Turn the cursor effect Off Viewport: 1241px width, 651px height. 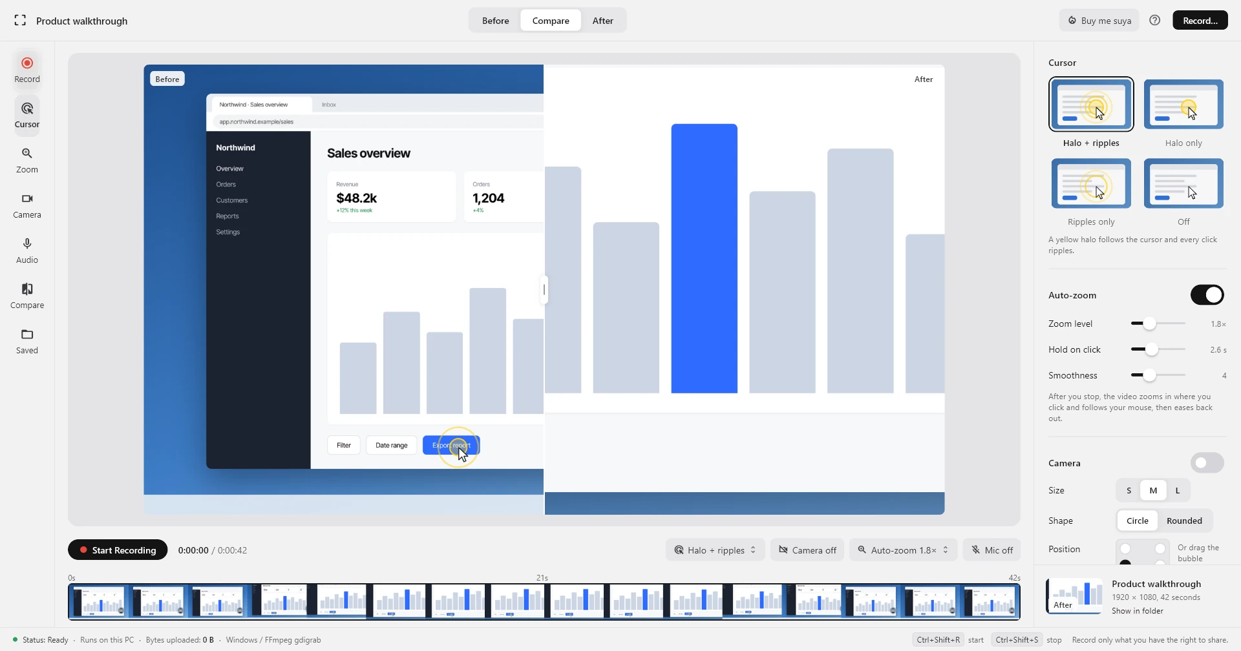click(1183, 183)
